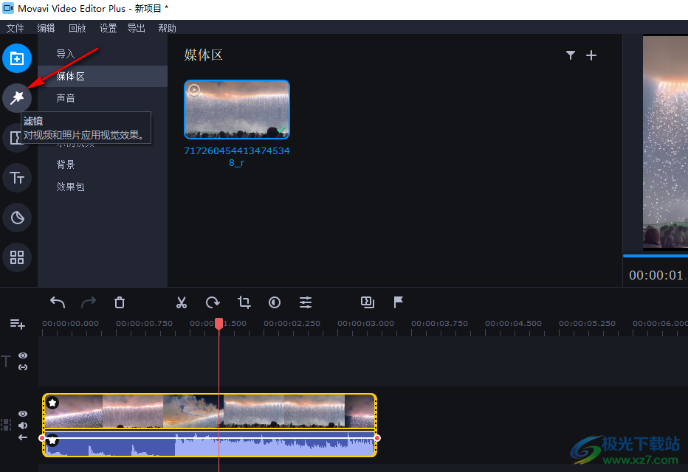688x472 pixels.
Task: Open the Color adjustments tool
Action: [x=275, y=302]
